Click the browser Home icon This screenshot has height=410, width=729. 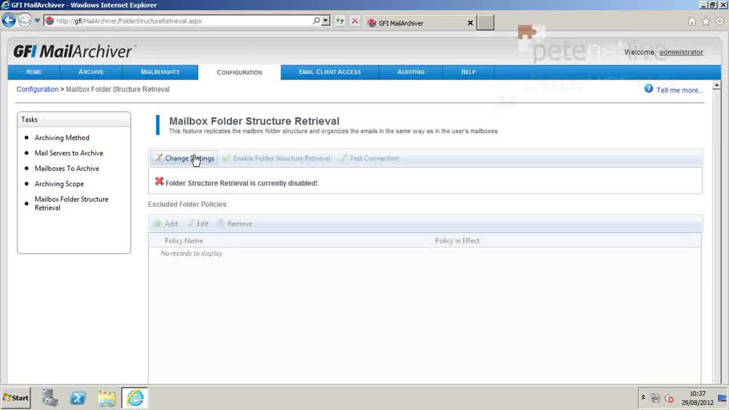point(692,21)
